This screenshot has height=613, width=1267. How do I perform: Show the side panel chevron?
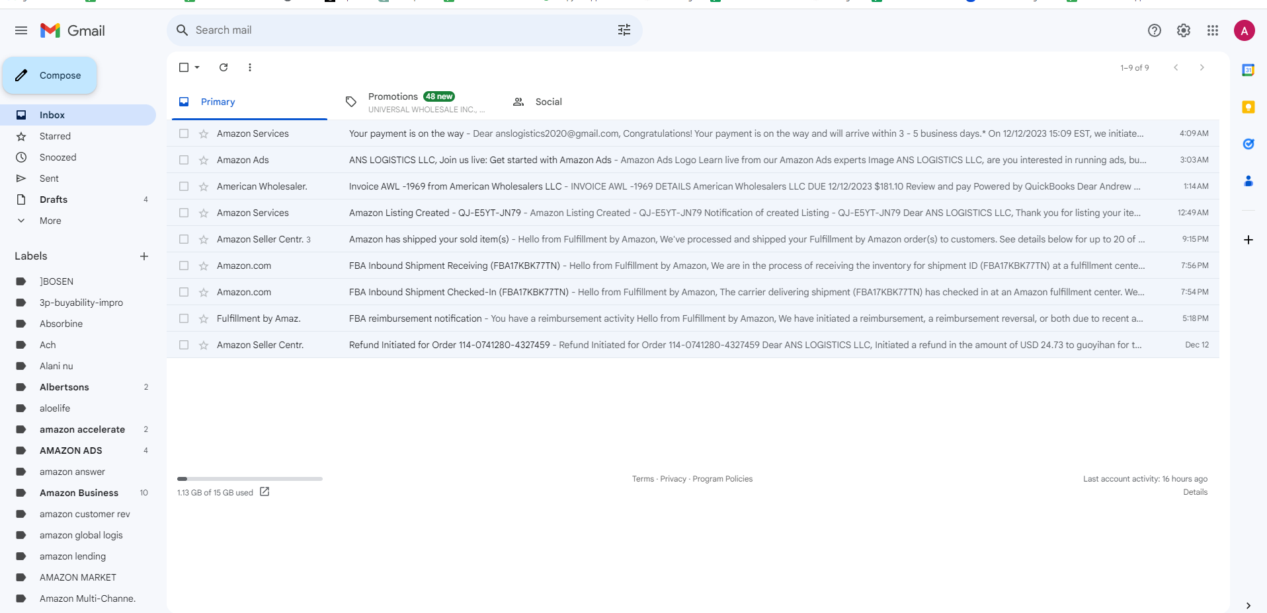(1248, 605)
